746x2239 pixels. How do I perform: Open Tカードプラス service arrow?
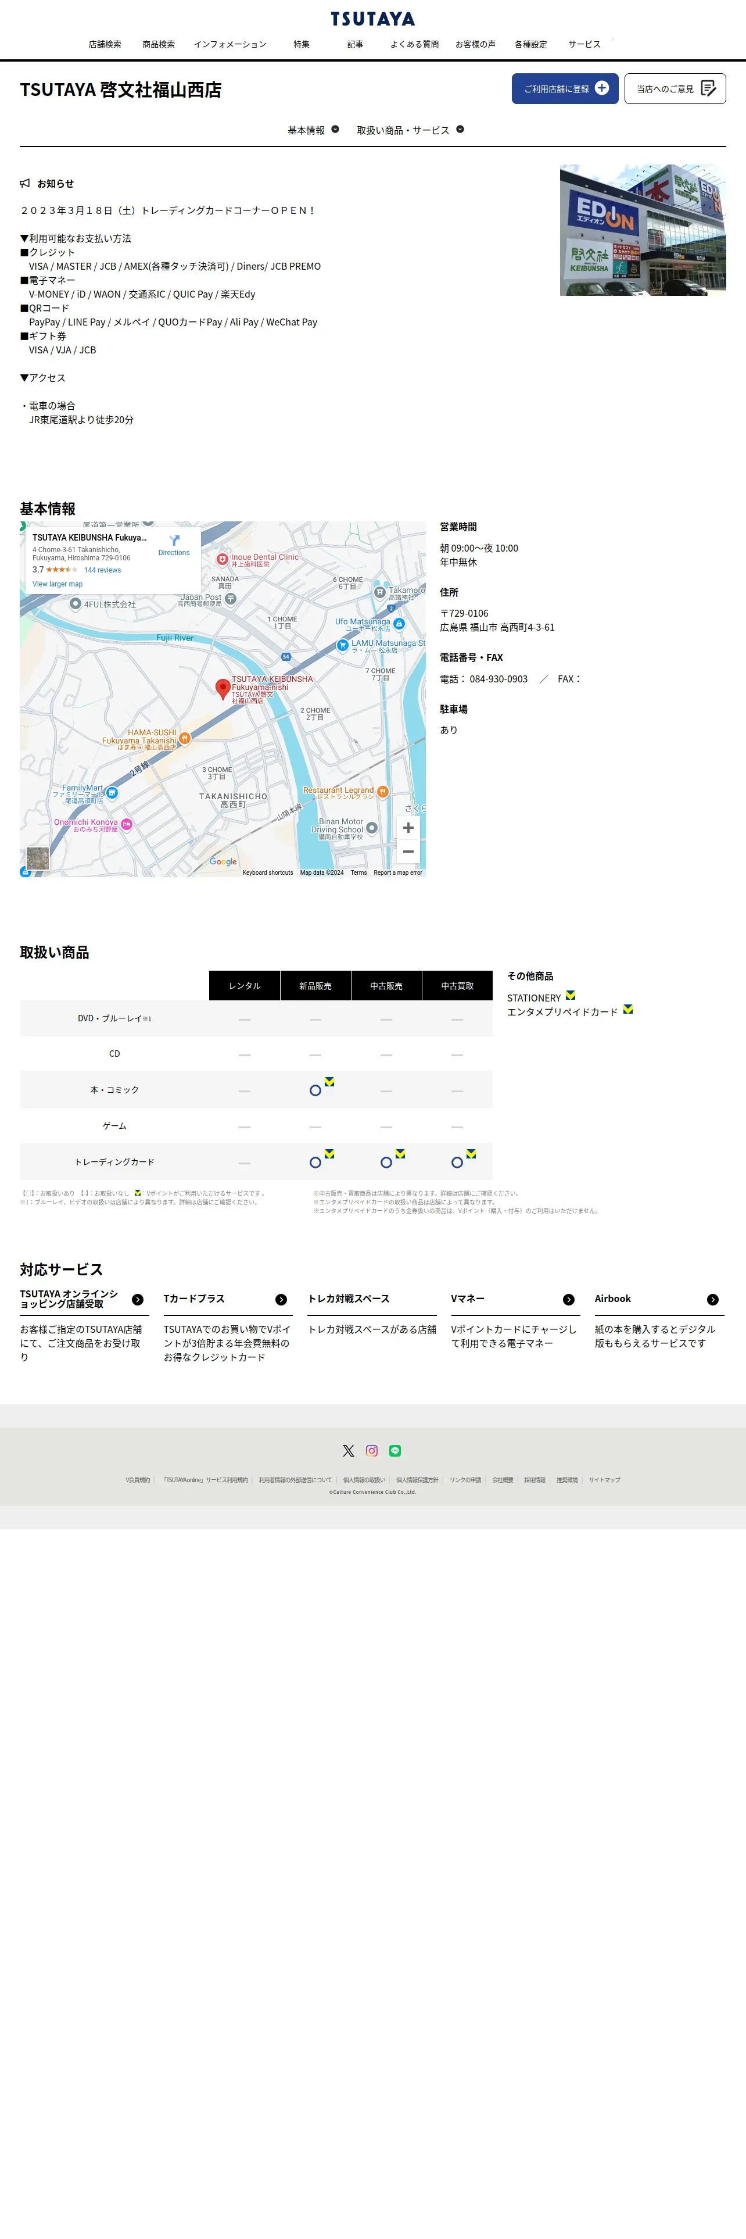click(281, 1300)
